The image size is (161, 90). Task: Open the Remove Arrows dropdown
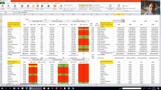pyautogui.click(x=84, y=9)
